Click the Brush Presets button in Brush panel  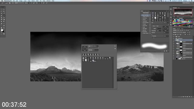coord(146,13)
